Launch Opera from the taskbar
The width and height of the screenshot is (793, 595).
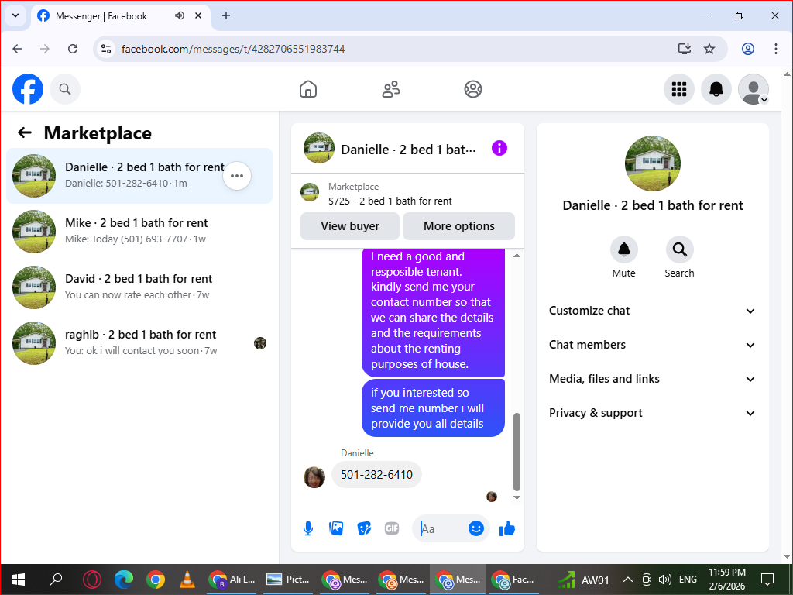91,580
